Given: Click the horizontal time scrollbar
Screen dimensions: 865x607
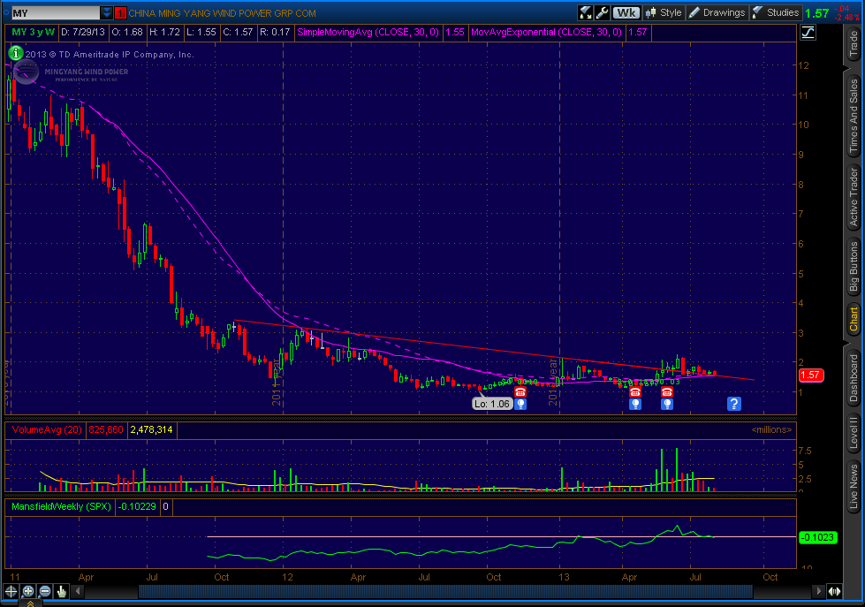Looking at the screenshot, I should click(442, 591).
